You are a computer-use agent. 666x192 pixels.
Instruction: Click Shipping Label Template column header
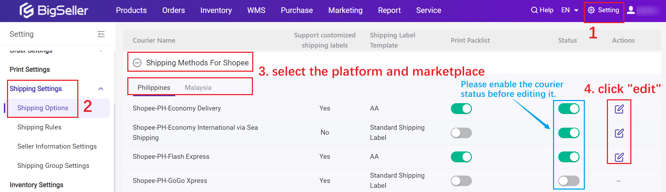coord(392,40)
